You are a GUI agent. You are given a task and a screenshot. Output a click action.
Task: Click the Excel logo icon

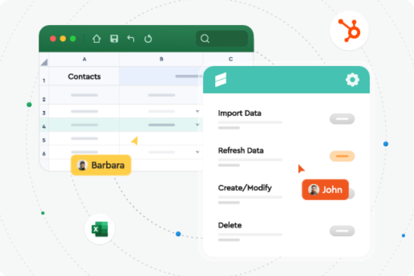[99, 229]
